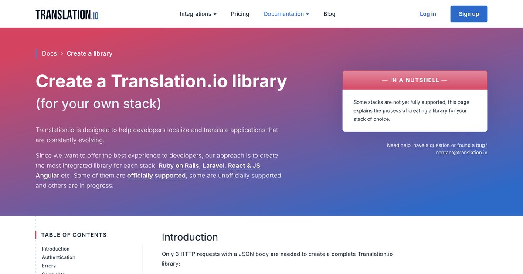Navigate to the Blog
Viewport: 523px width, 274px height.
pyautogui.click(x=329, y=13)
